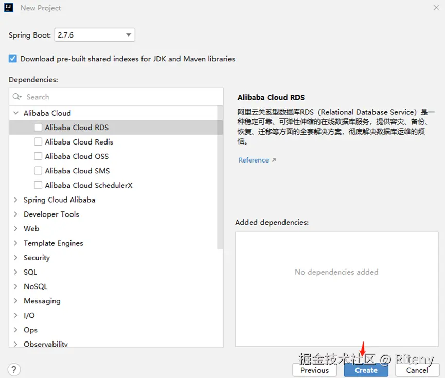Check Alibaba Cloud SMS dependency
This screenshot has width=445, height=378.
coord(38,171)
